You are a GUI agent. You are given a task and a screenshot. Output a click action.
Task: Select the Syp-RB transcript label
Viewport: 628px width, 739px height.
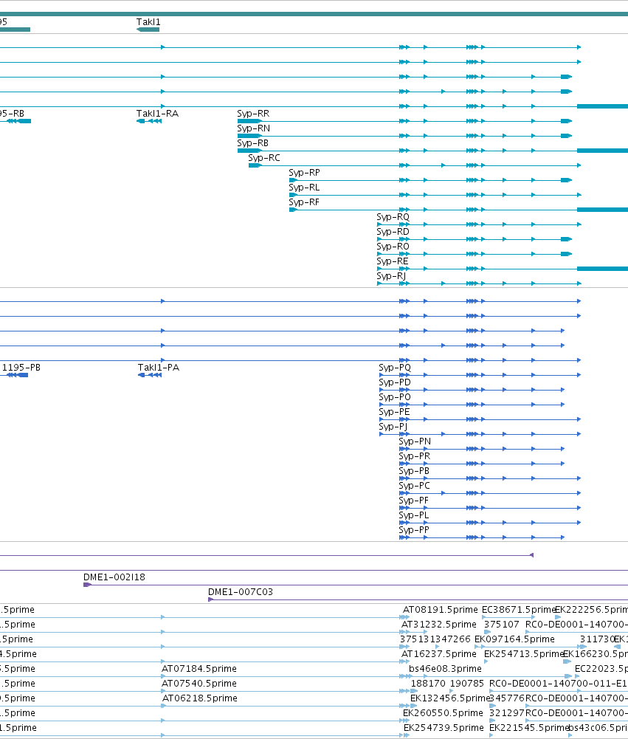click(x=252, y=142)
